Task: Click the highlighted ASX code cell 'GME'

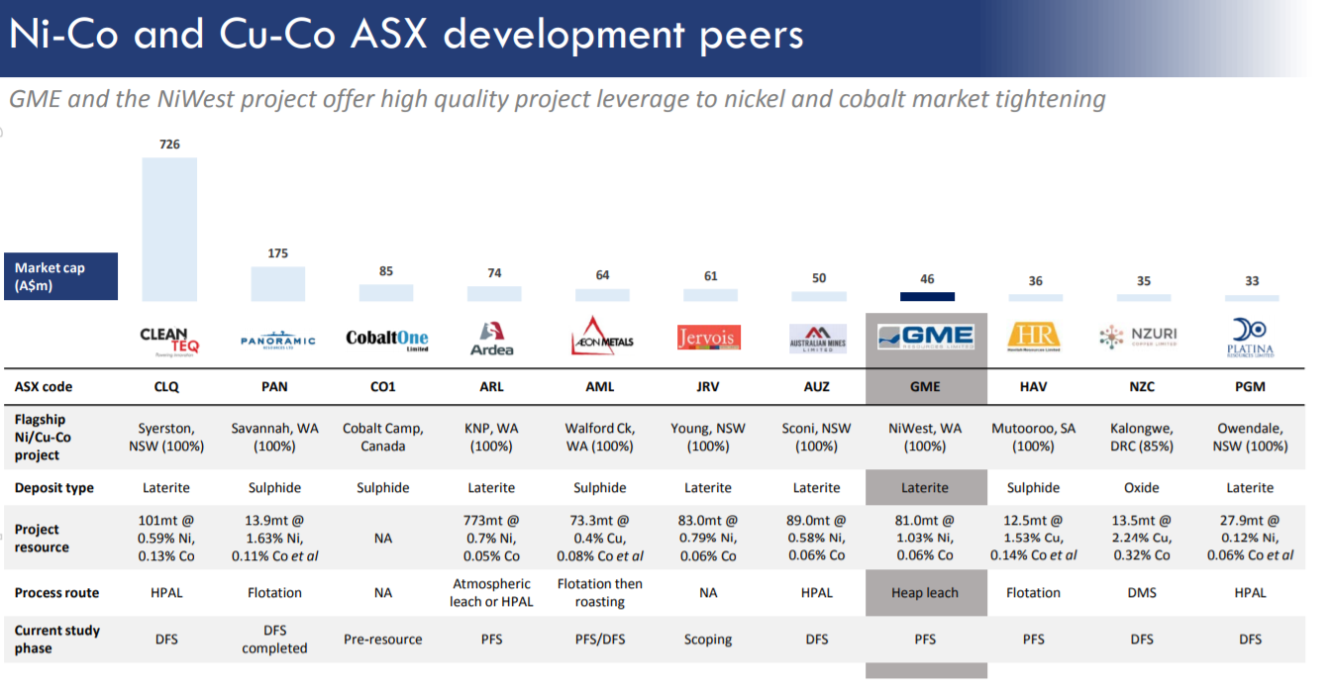Action: tap(925, 387)
